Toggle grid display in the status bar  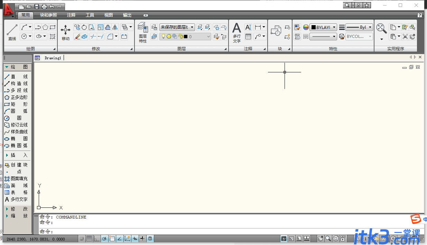tap(89, 238)
